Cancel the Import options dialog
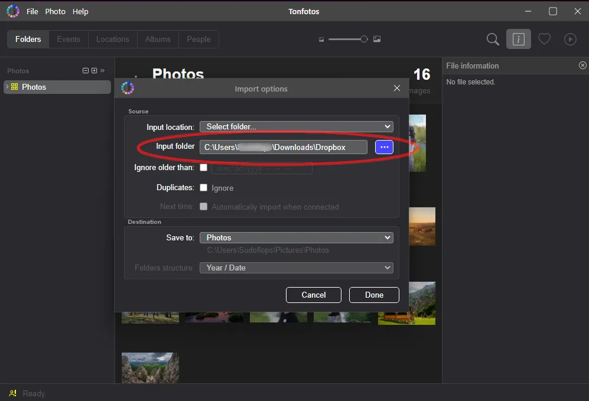 pos(313,295)
